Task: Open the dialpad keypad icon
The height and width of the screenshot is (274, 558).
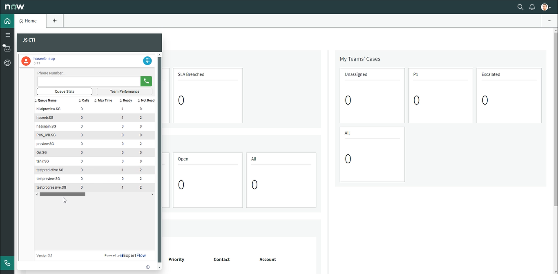Action: coord(147,61)
